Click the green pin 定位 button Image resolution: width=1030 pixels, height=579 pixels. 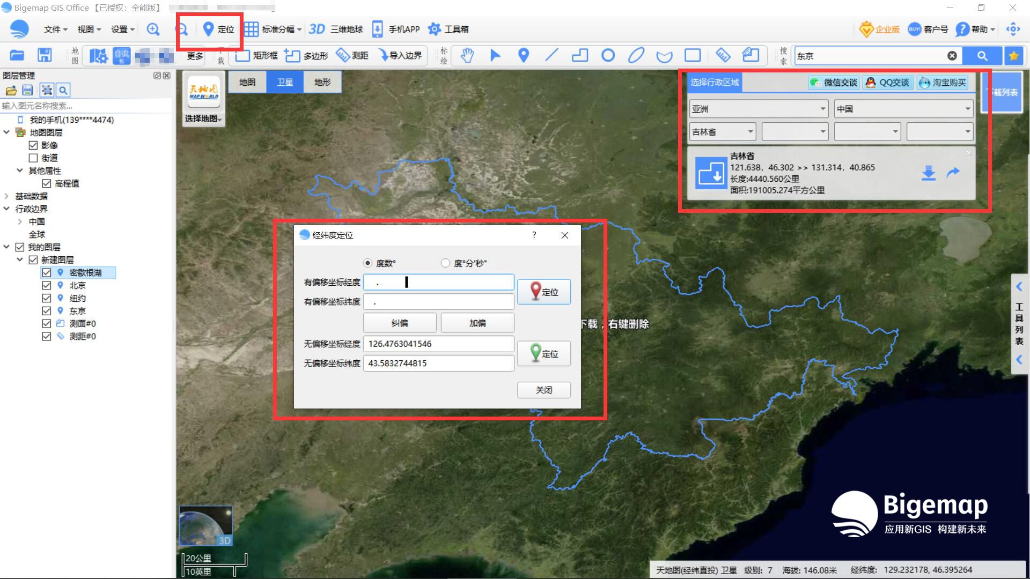coord(544,354)
